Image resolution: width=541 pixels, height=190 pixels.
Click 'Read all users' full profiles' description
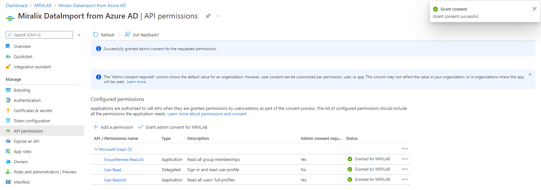(211, 180)
